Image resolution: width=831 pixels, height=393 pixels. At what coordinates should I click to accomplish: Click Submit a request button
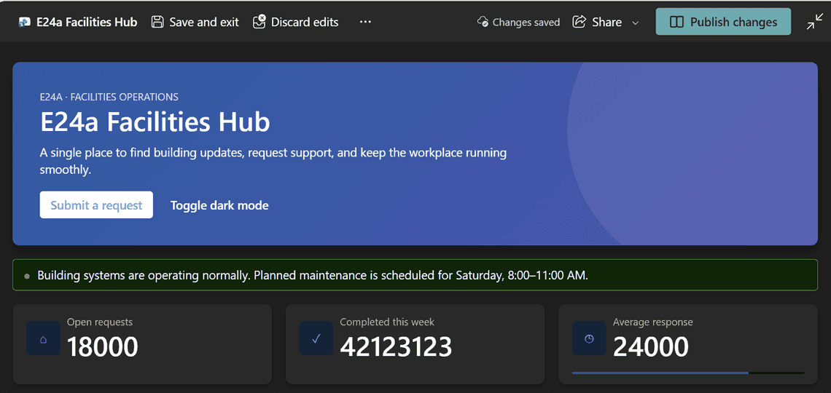[x=96, y=205]
